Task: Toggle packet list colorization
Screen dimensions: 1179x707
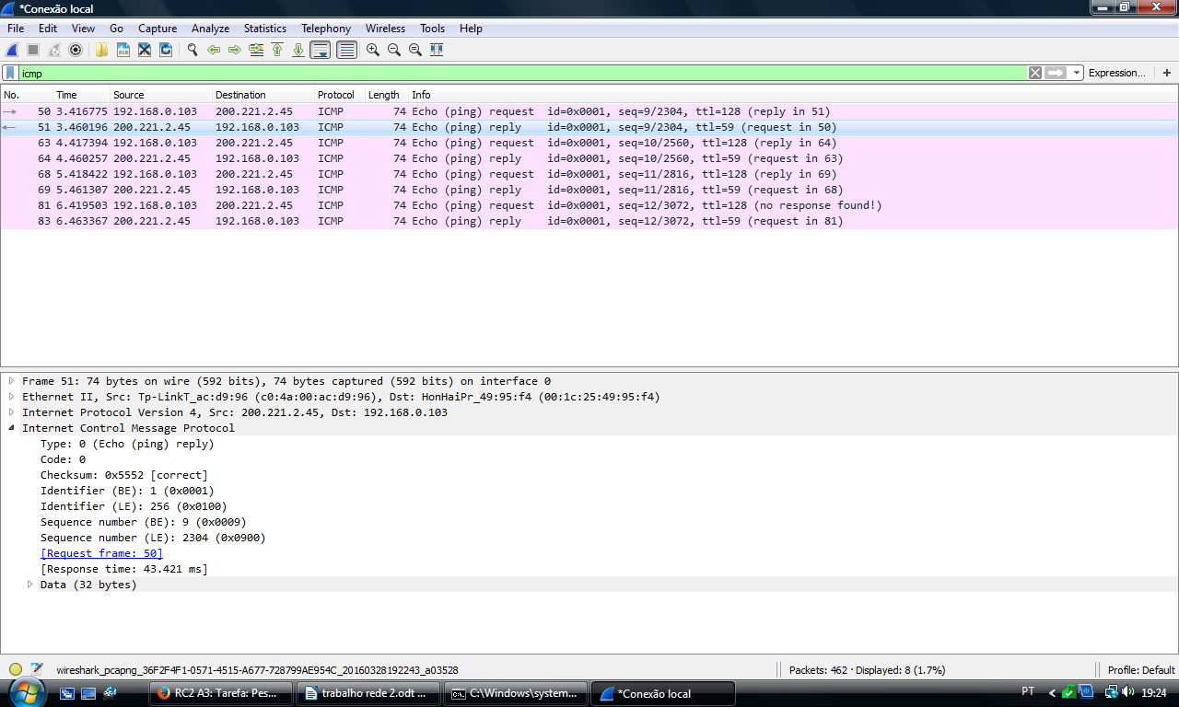Action: 346,50
